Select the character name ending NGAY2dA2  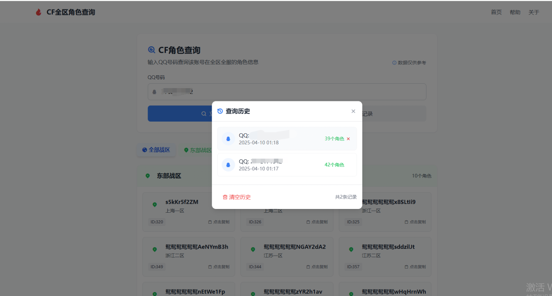[x=295, y=247]
